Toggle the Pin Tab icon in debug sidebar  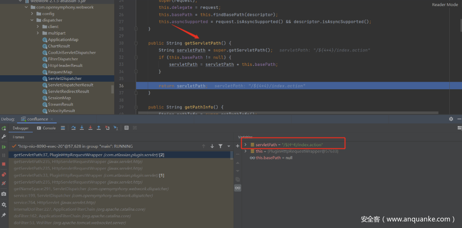4,214
